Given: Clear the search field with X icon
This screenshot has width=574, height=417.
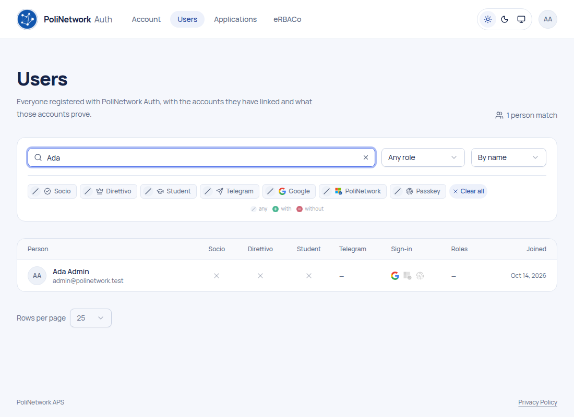Looking at the screenshot, I should pyautogui.click(x=366, y=157).
